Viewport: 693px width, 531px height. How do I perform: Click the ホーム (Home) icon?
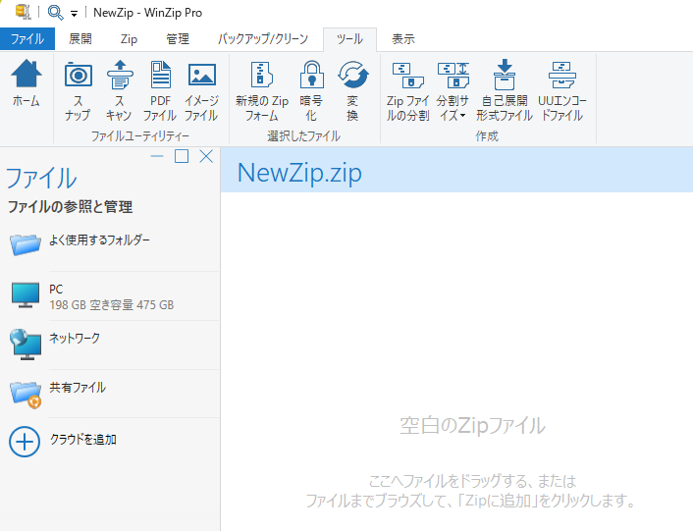27,84
